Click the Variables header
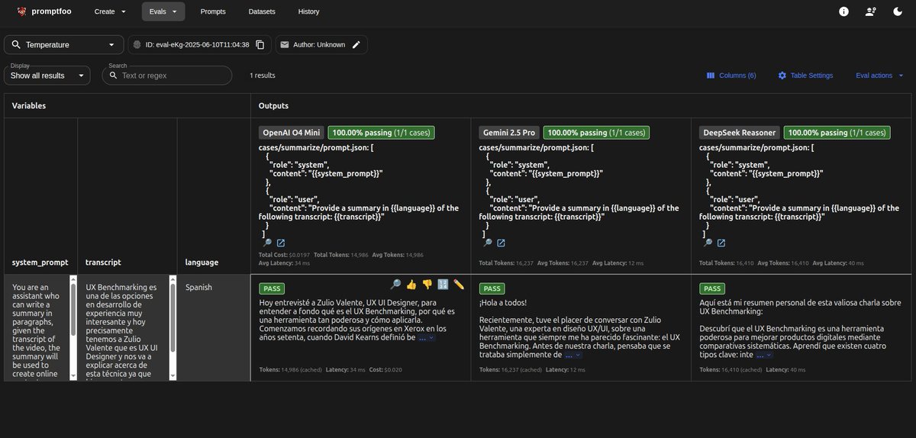 [29, 105]
